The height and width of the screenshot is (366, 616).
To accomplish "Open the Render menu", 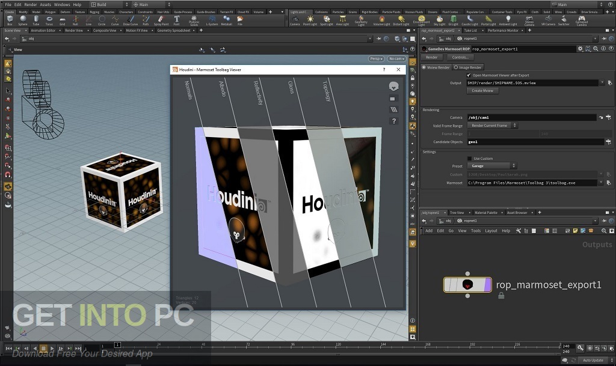I will point(31,4).
